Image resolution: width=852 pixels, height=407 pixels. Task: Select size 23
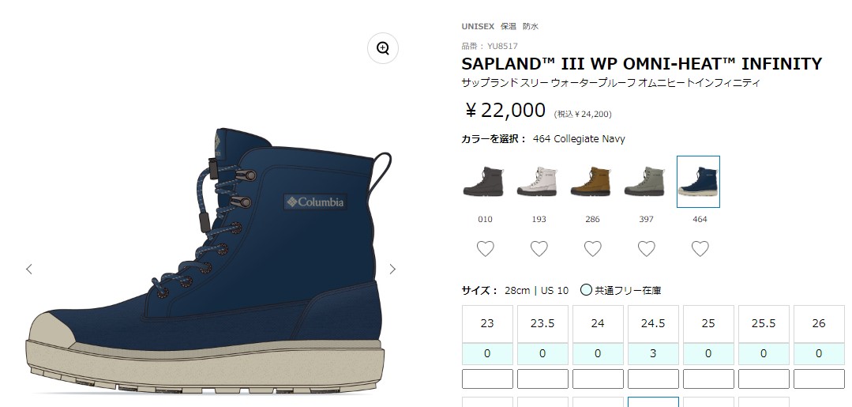[x=487, y=324]
